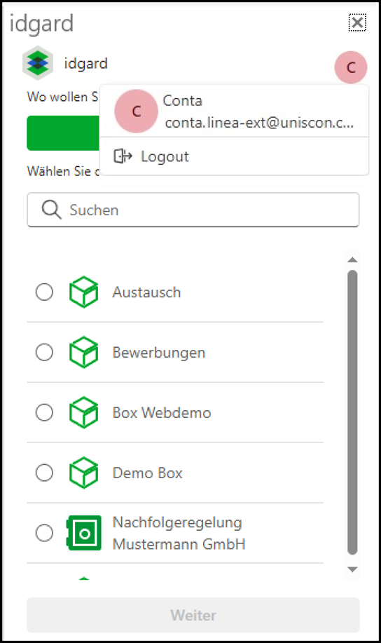Click the magnifying glass search icon
The width and height of the screenshot is (381, 643).
[x=52, y=210]
